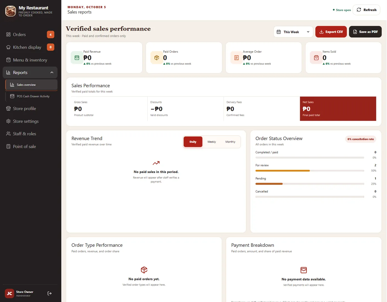Click the Completed / paid status label
Image resolution: width=387 pixels, height=302 pixels.
[x=267, y=152]
